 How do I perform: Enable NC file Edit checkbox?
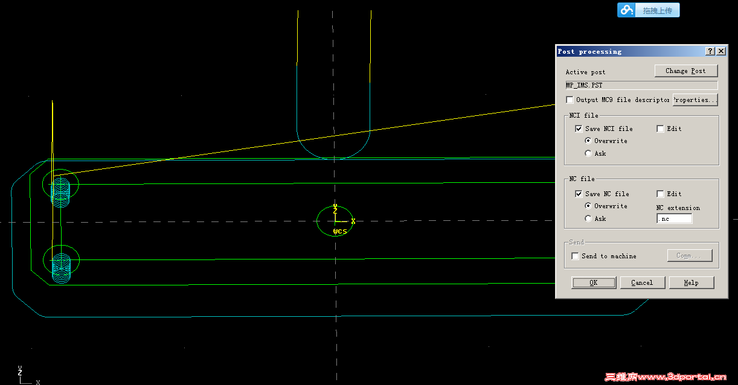pos(660,194)
